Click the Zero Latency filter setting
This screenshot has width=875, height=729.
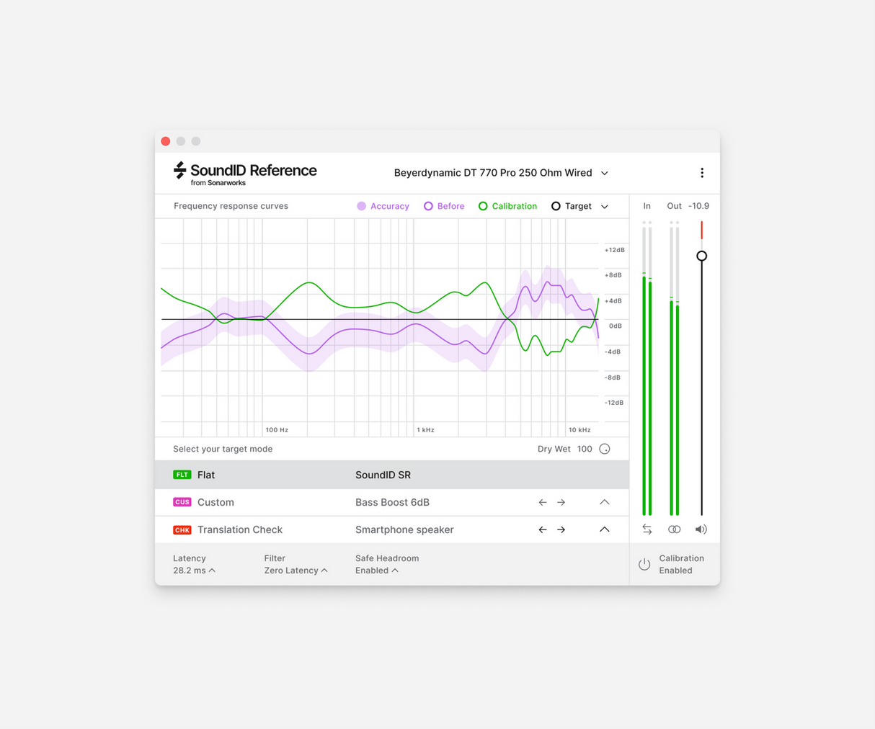coord(291,570)
